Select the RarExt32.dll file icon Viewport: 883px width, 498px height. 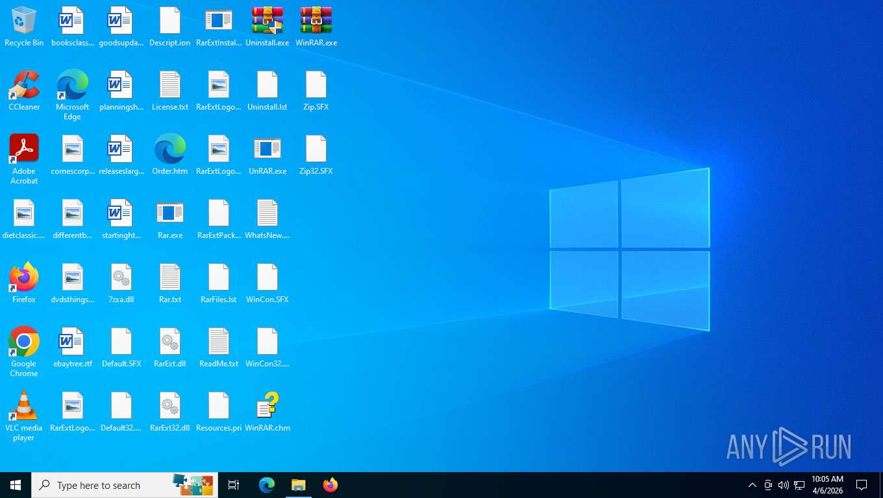(170, 412)
